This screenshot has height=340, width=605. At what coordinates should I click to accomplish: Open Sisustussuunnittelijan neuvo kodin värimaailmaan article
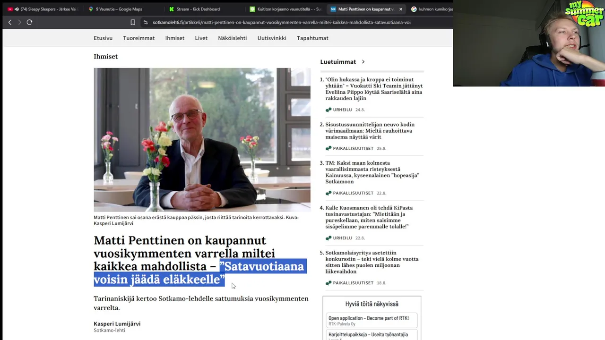click(370, 131)
